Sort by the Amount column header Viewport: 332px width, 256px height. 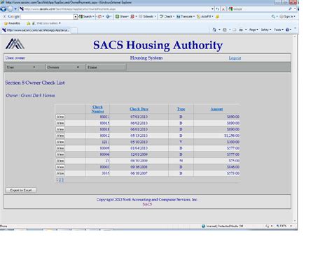click(x=216, y=109)
